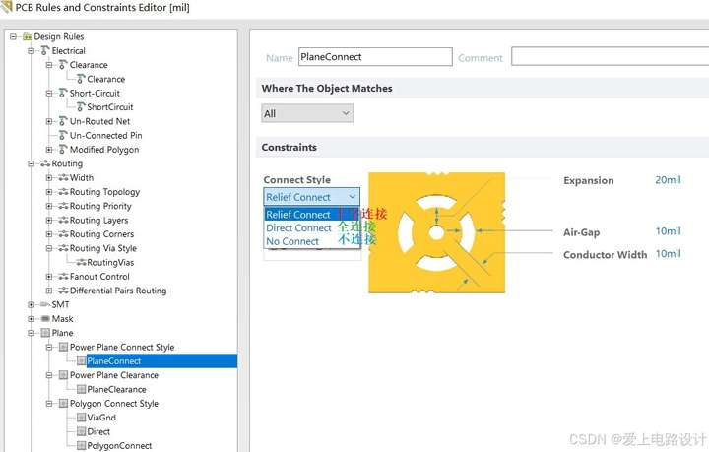
Task: Edit the Air-Gap 10mil value
Action: tap(668, 231)
